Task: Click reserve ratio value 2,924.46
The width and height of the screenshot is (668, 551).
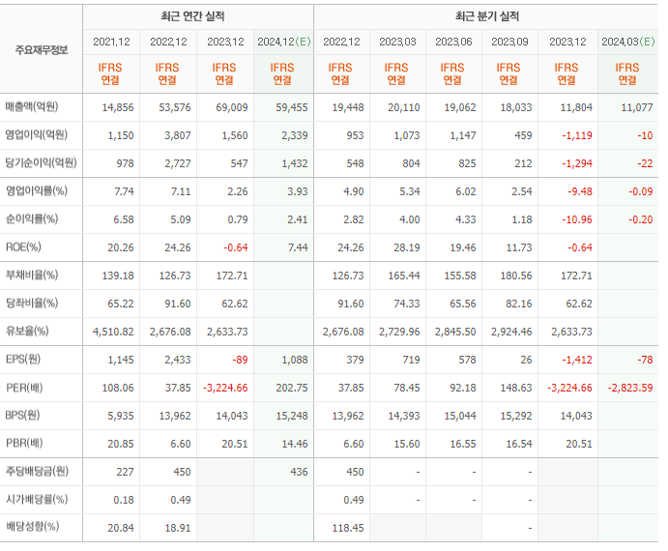Action: 511,332
